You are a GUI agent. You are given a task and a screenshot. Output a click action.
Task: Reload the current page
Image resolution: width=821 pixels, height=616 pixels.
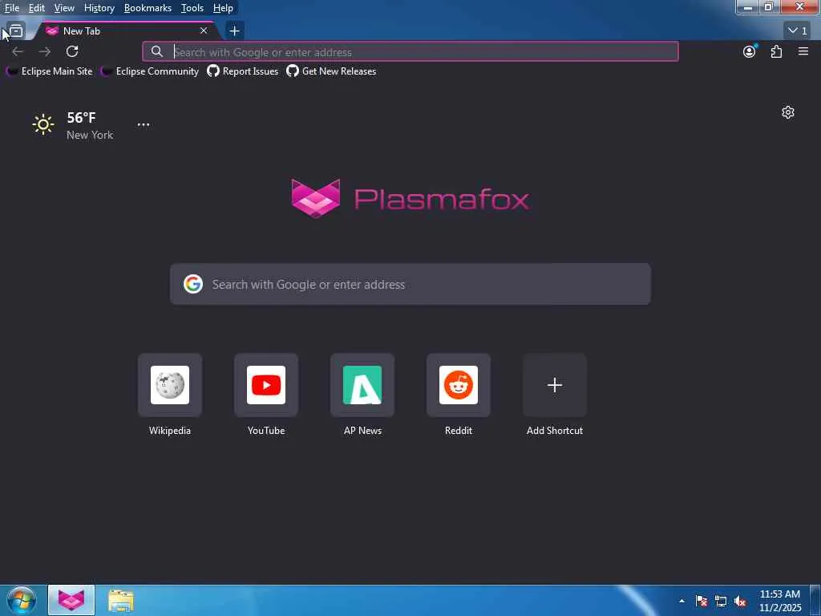pos(72,51)
